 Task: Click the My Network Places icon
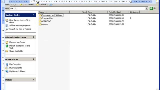[x=7, y=71]
